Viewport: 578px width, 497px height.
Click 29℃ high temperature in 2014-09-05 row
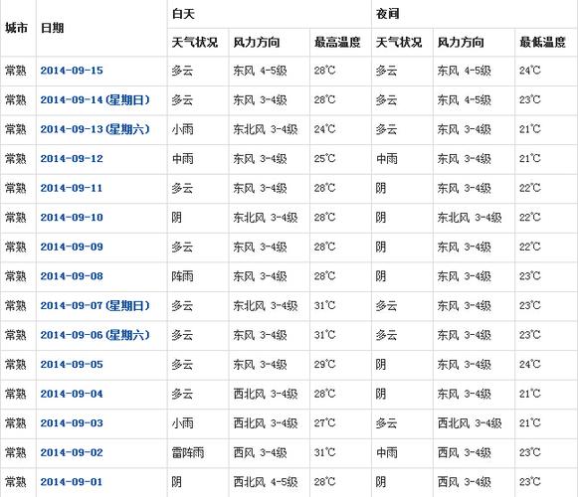point(324,365)
